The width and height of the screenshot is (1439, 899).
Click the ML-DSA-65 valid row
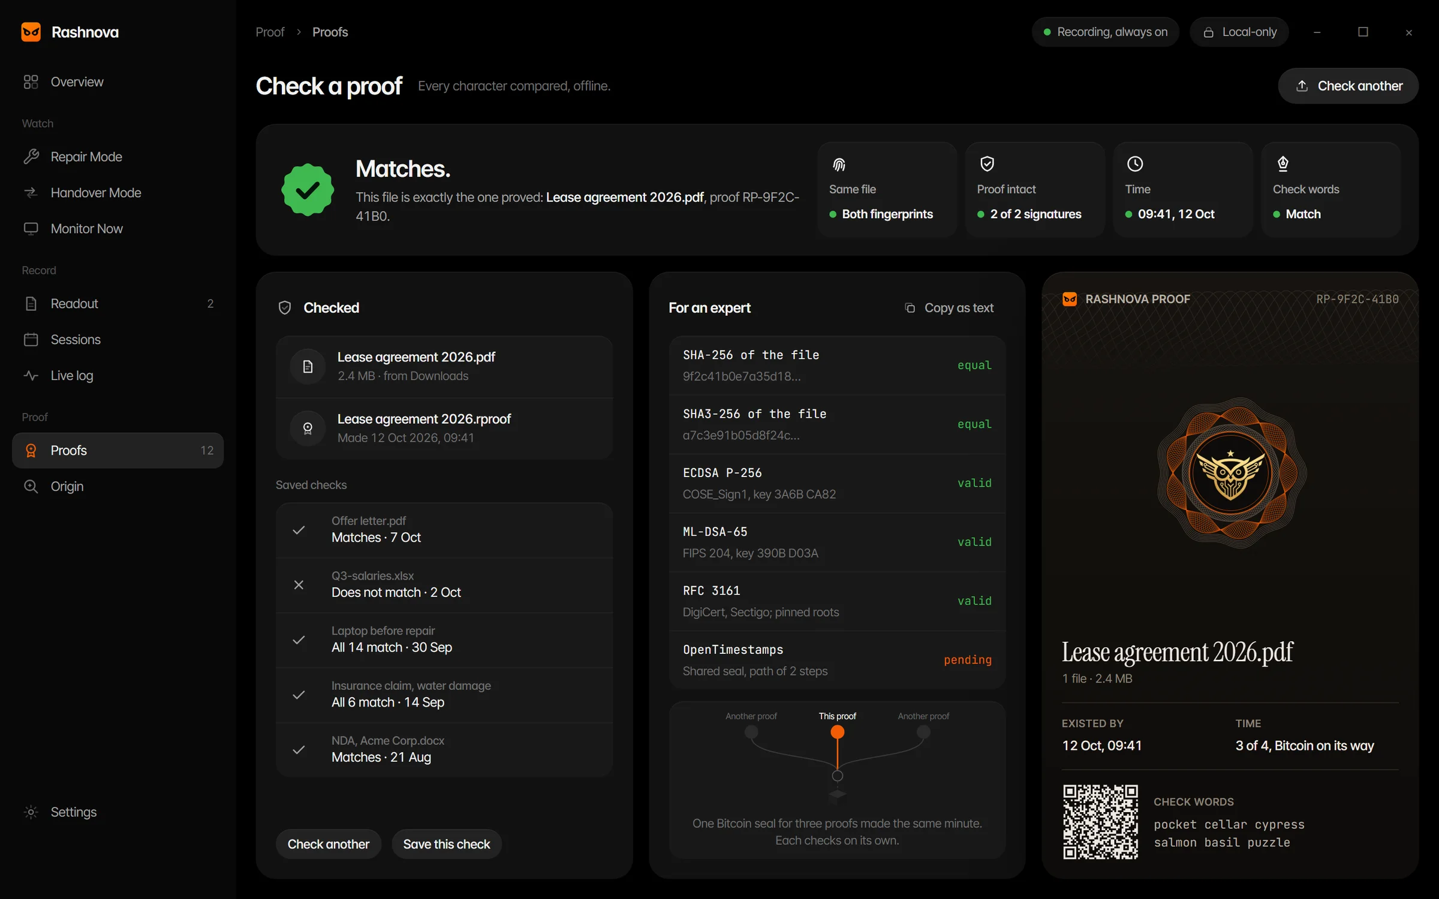[x=837, y=542]
